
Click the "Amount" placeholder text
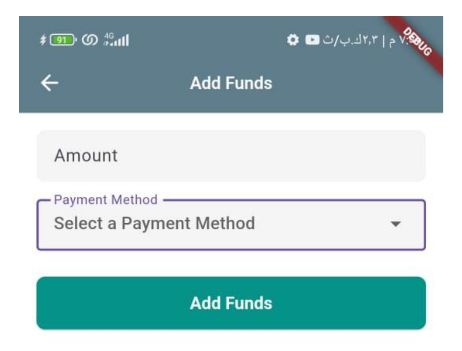[x=86, y=156]
